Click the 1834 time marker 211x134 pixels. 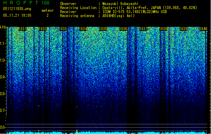(83, 29)
